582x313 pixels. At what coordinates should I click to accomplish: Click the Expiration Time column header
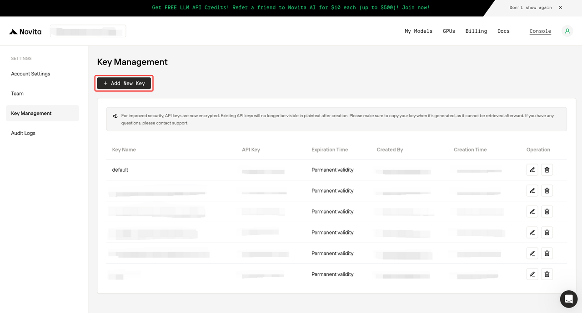tap(330, 150)
